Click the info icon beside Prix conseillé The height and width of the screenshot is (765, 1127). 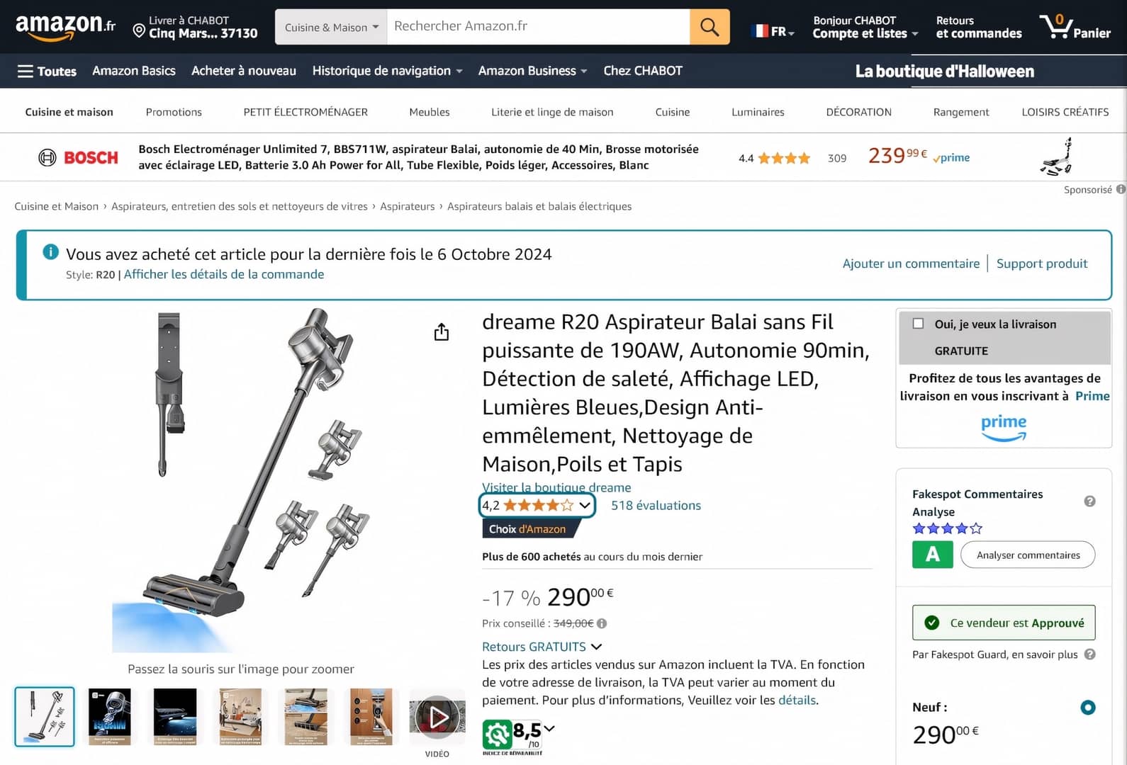coord(602,623)
